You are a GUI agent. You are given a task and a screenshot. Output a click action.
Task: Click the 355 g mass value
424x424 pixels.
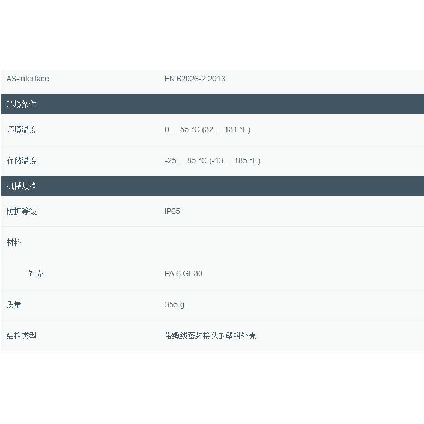point(175,304)
